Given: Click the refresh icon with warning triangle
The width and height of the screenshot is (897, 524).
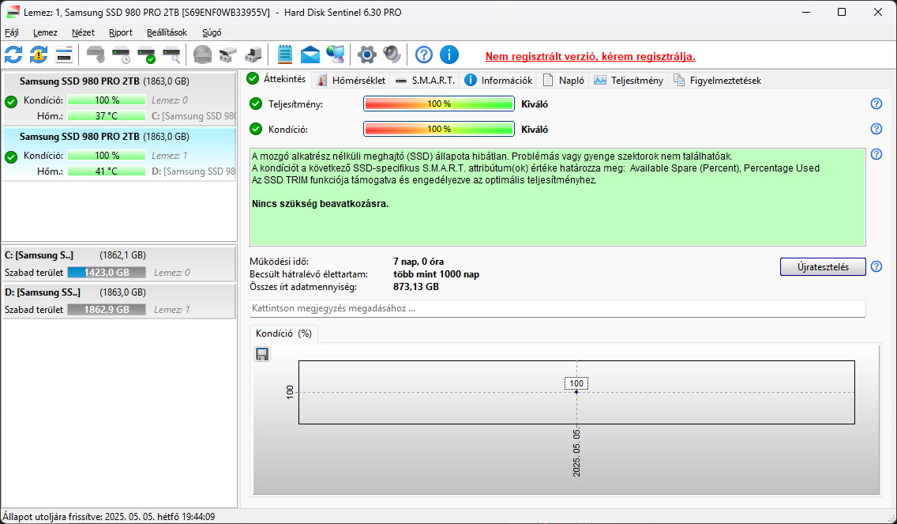Looking at the screenshot, I should coord(39,55).
